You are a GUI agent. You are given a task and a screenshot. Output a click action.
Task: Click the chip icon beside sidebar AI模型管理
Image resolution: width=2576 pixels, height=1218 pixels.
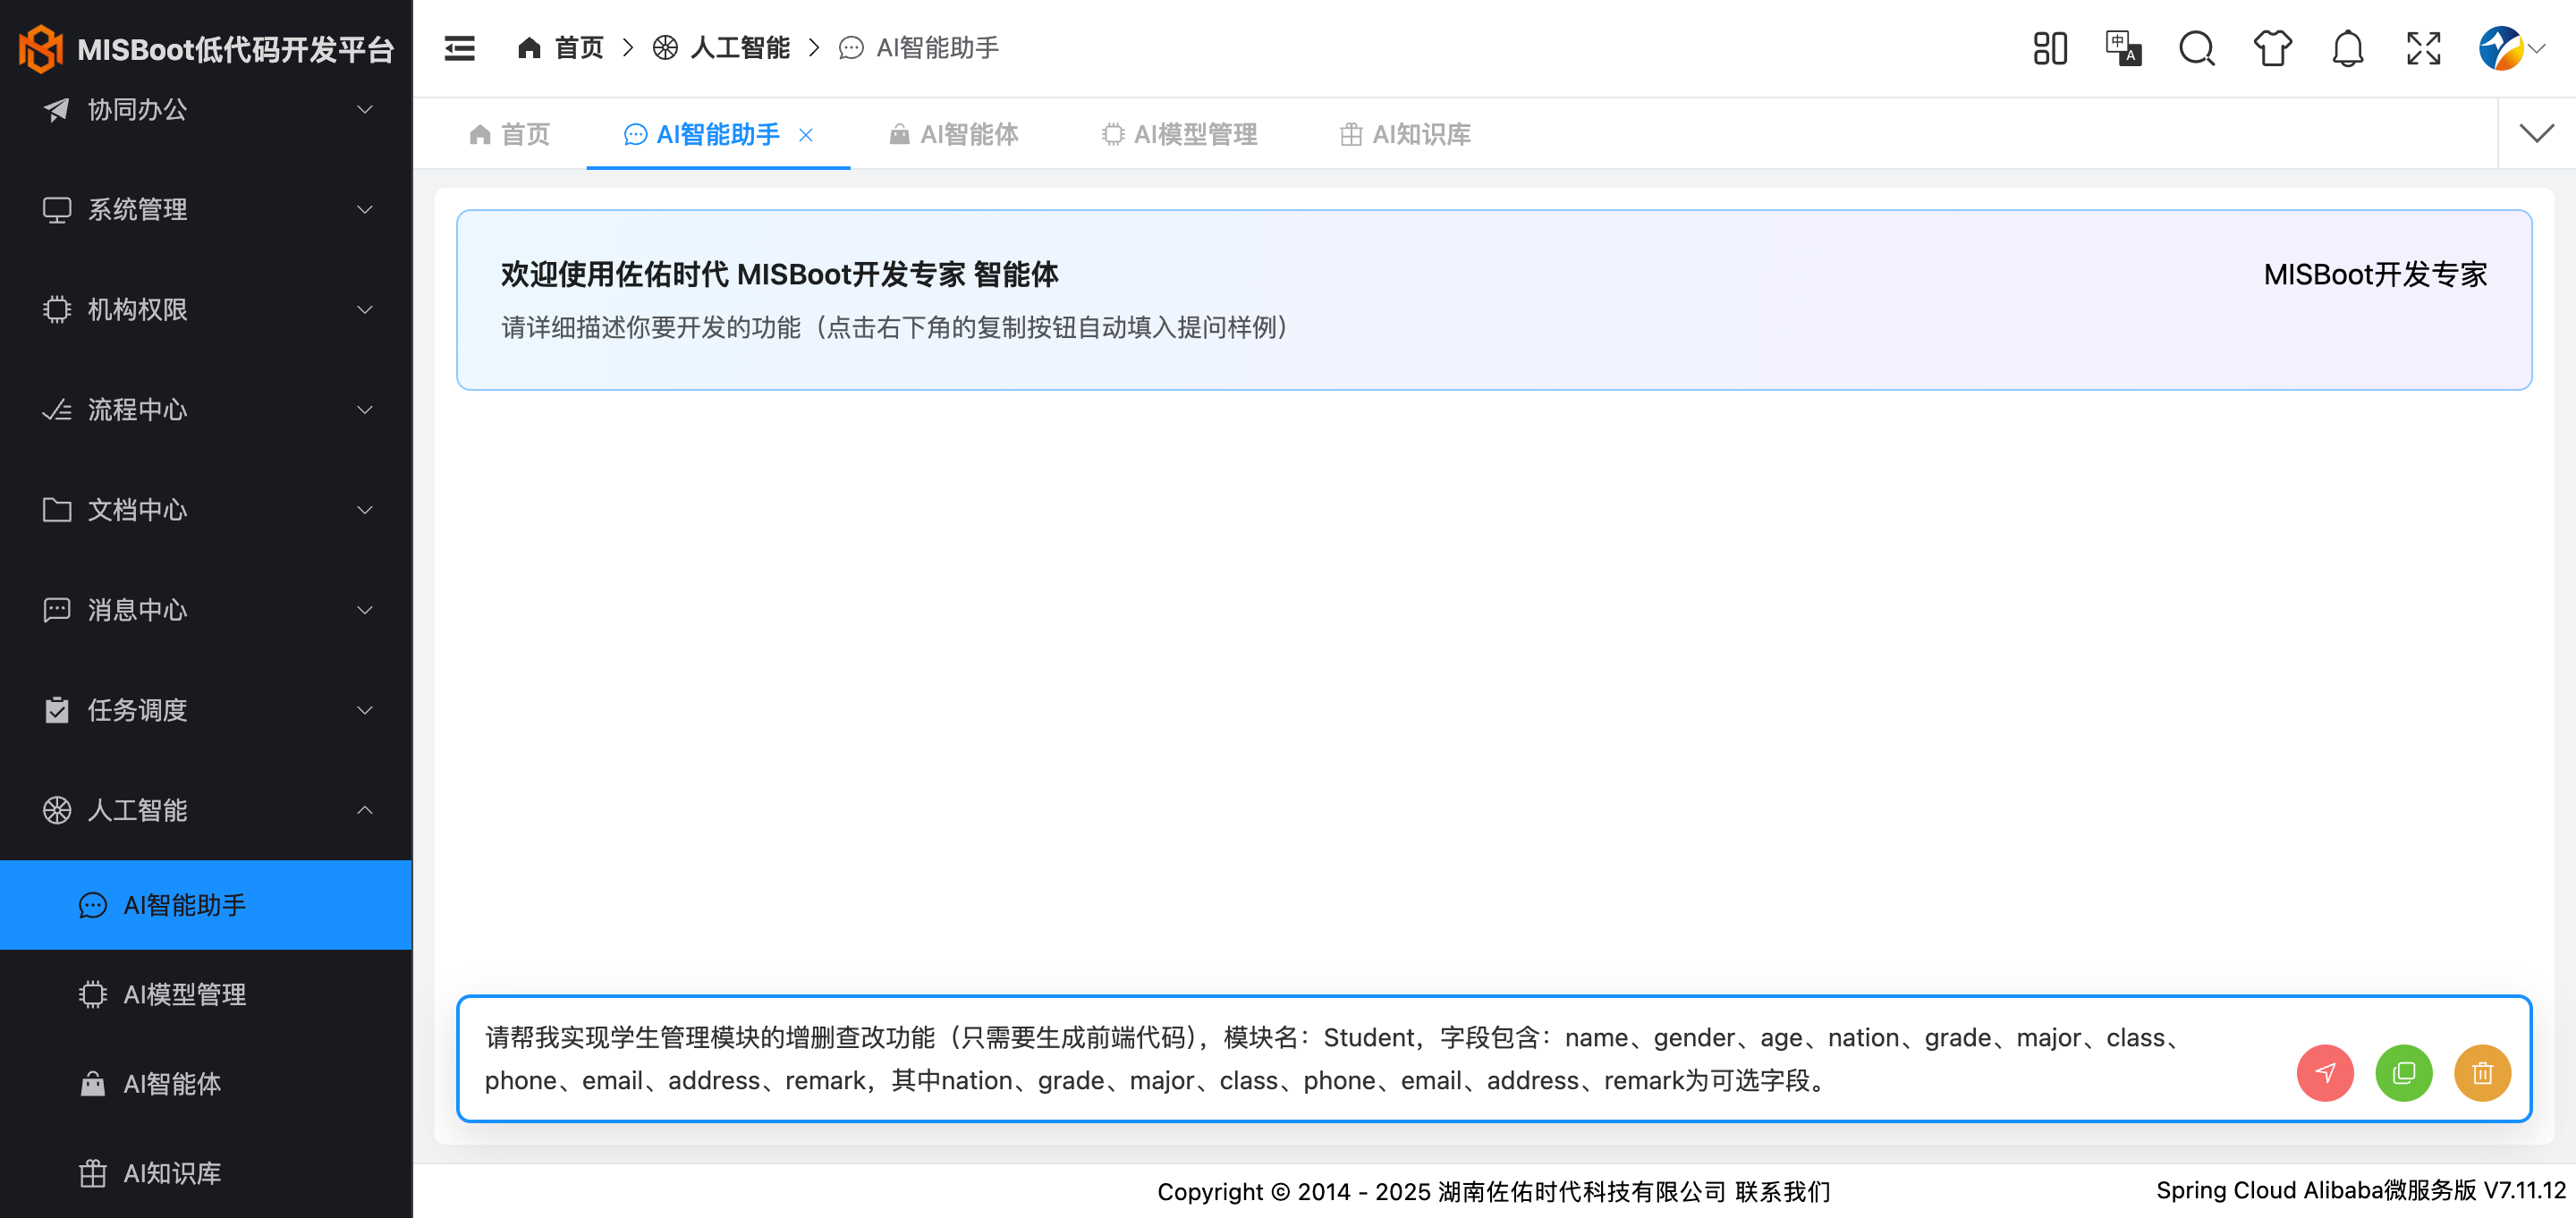92,994
